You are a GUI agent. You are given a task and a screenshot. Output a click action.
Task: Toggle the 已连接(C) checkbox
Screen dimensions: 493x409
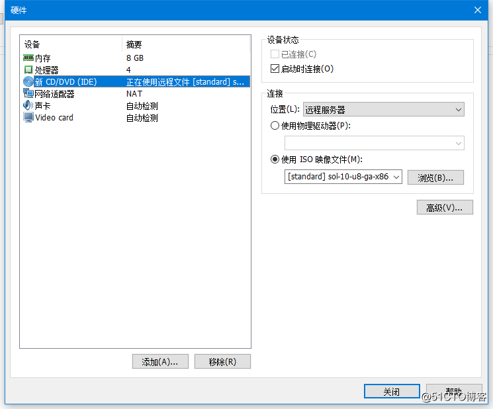point(275,54)
